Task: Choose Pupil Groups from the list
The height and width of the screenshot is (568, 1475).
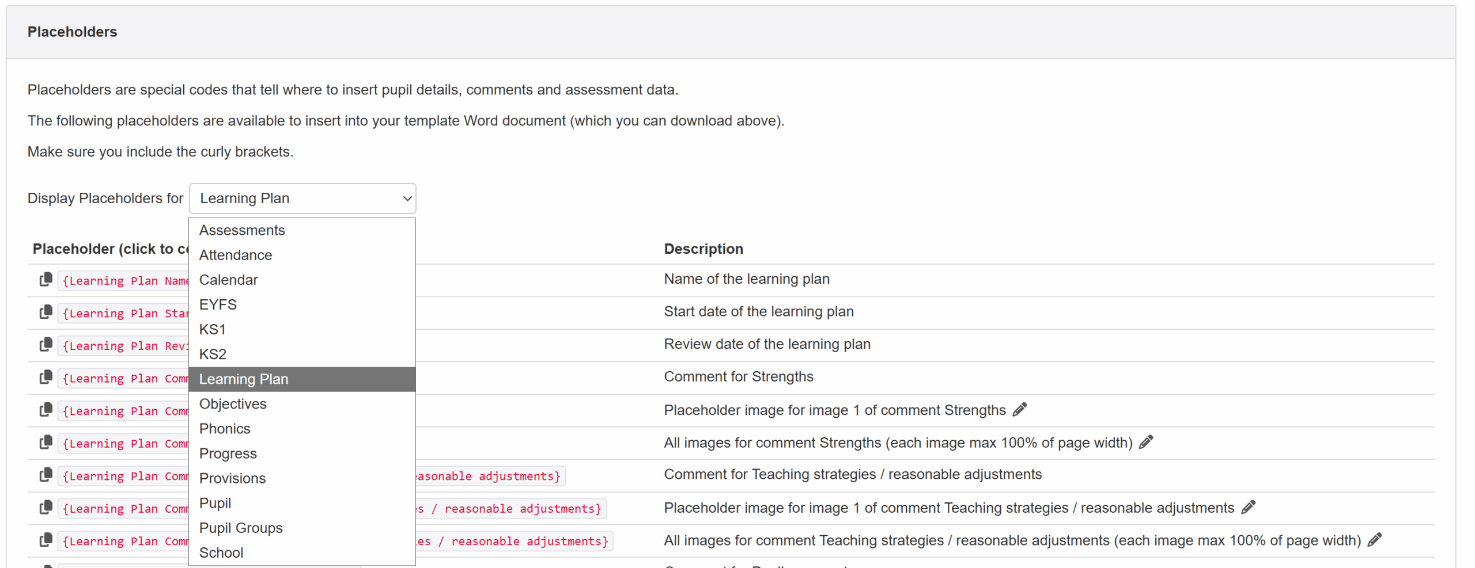Action: pyautogui.click(x=241, y=528)
